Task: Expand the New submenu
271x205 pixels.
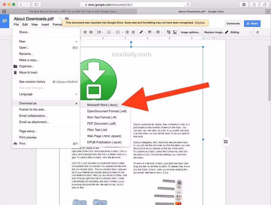Action: pos(46,41)
